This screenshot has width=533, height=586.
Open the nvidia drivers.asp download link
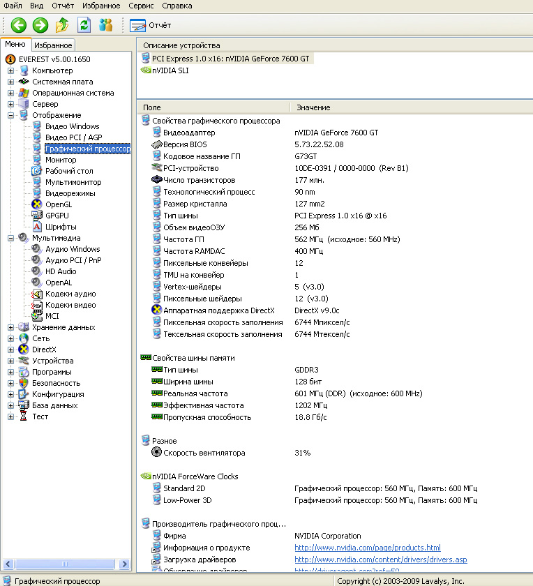[380, 559]
